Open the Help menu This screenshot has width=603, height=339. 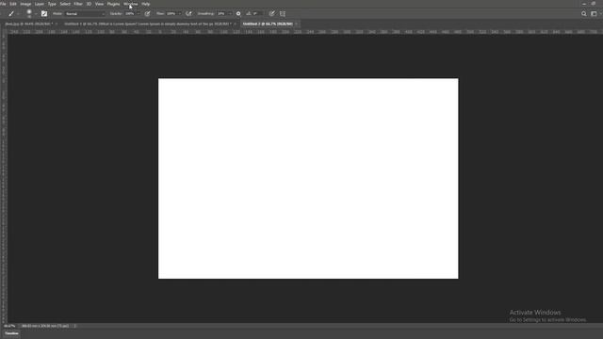(x=146, y=4)
